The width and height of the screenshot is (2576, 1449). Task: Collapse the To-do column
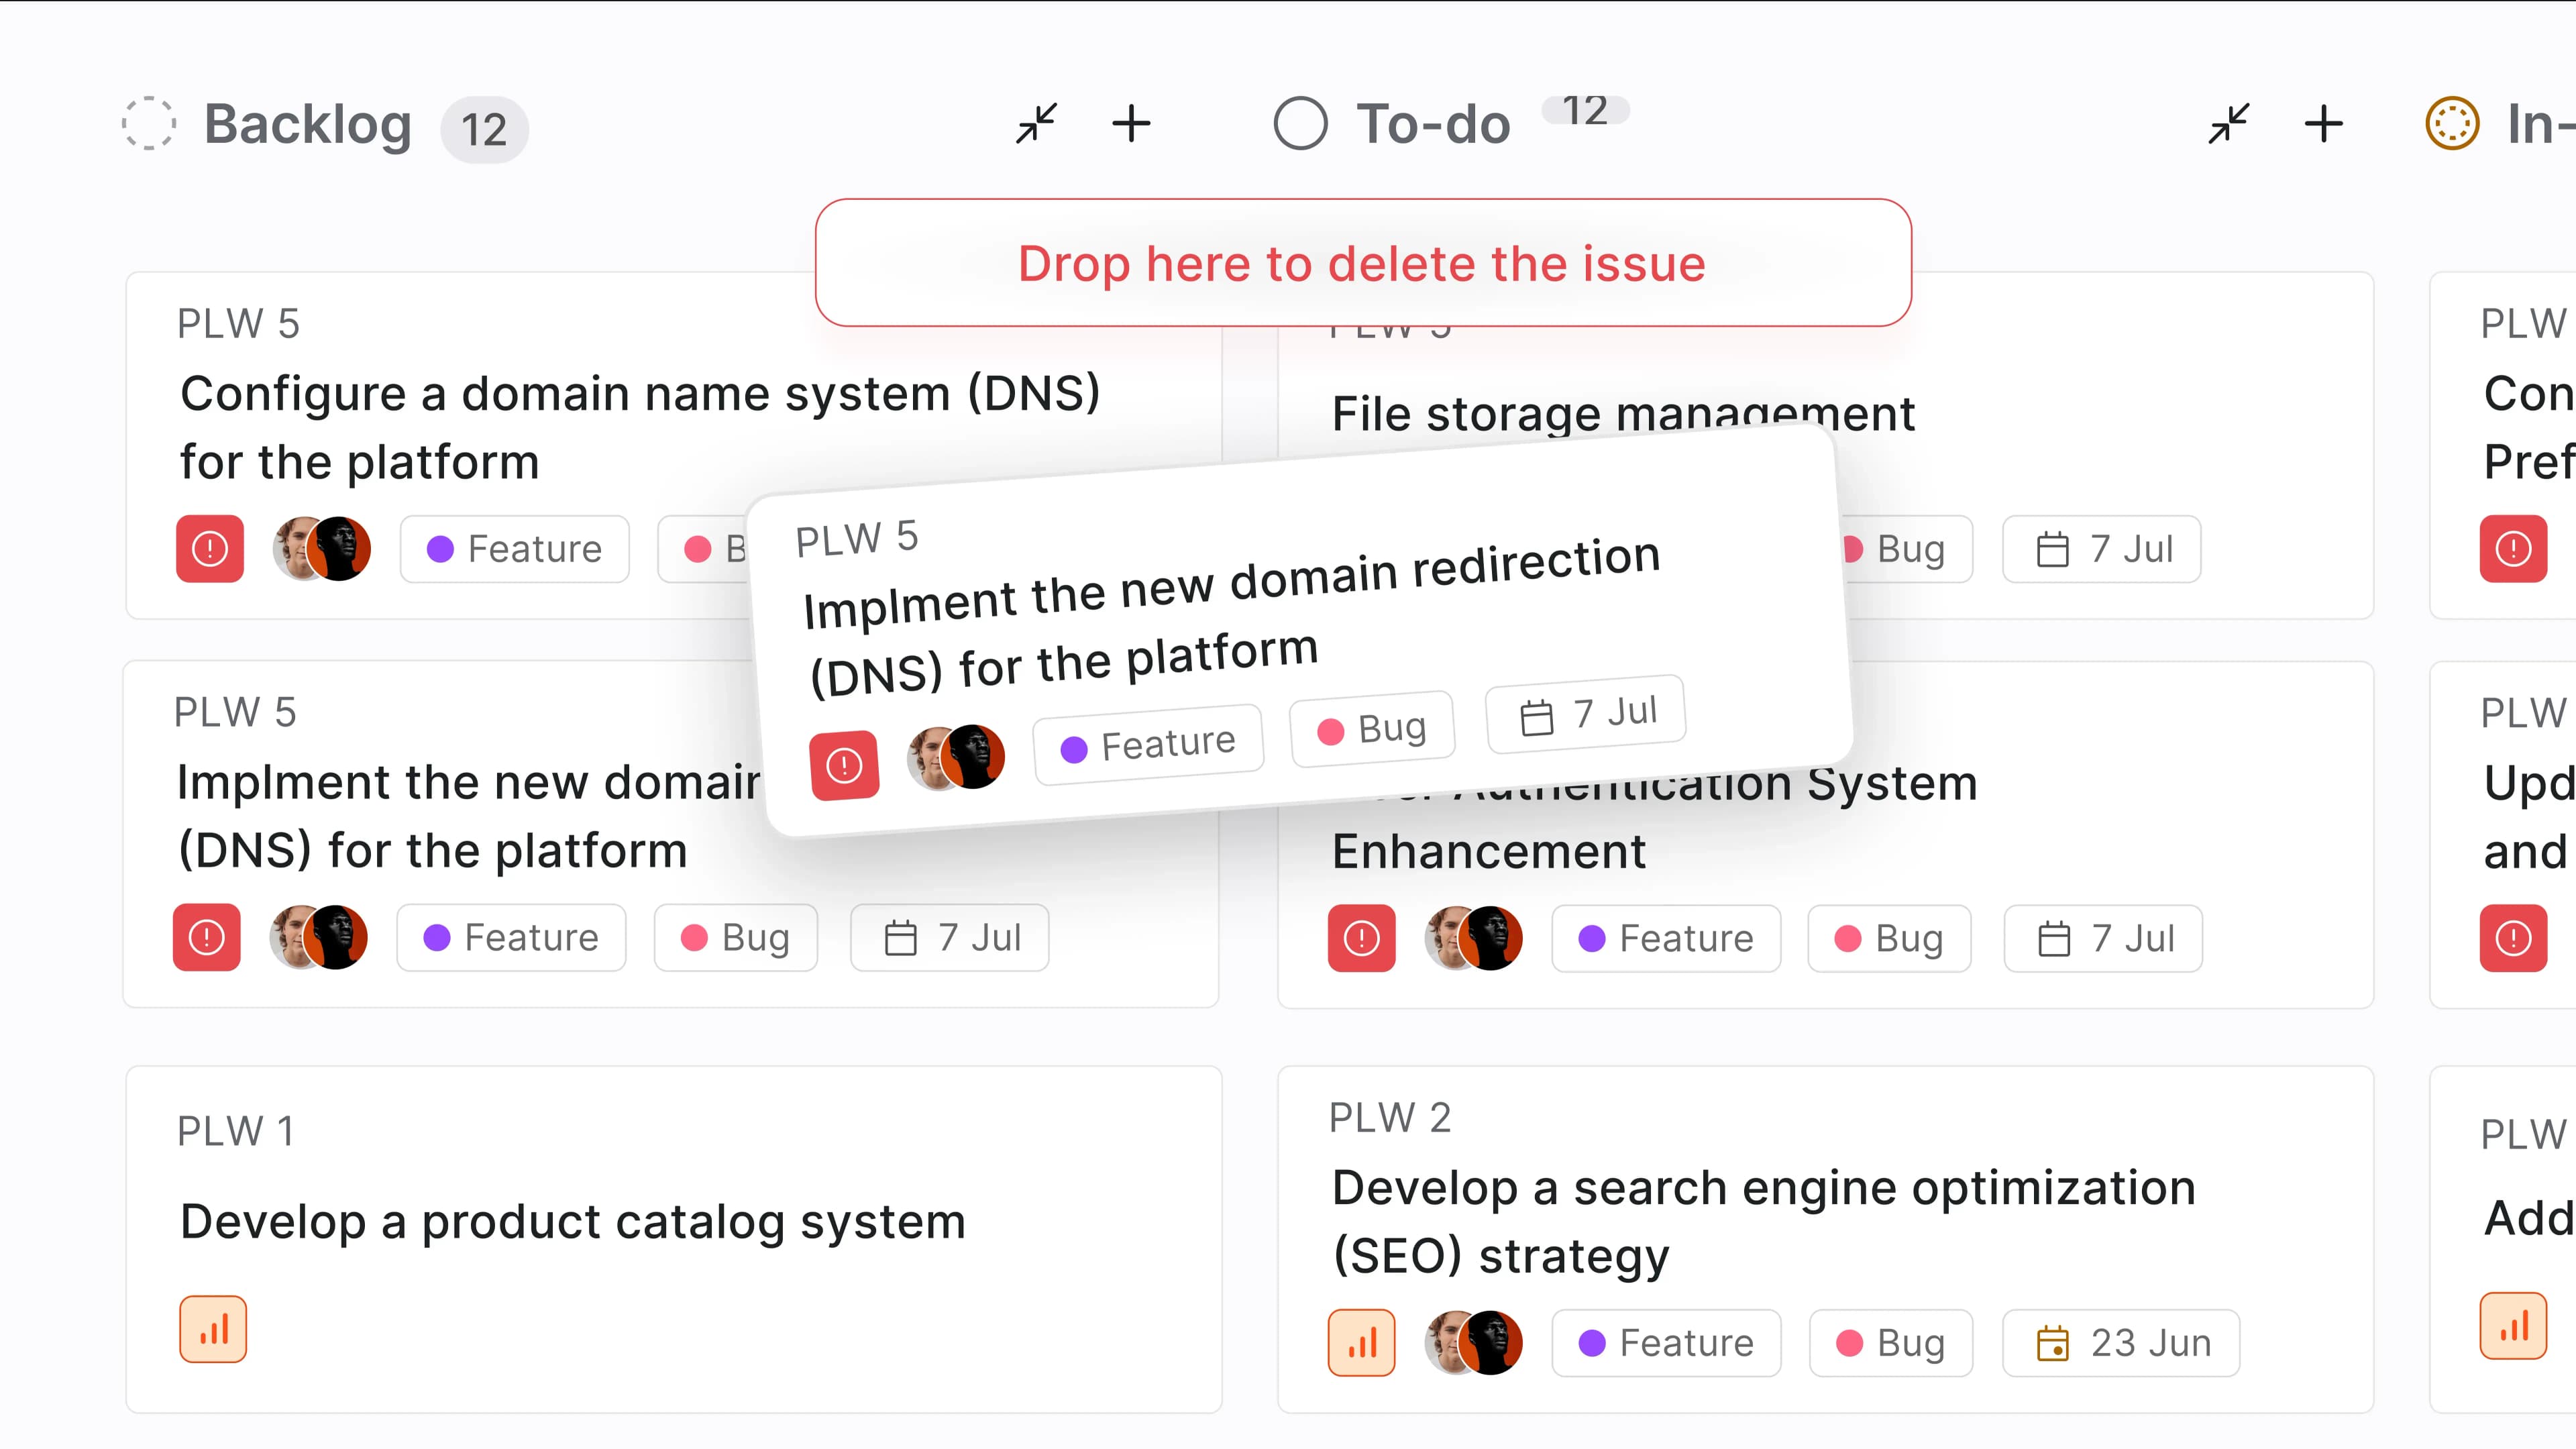[x=2229, y=124]
